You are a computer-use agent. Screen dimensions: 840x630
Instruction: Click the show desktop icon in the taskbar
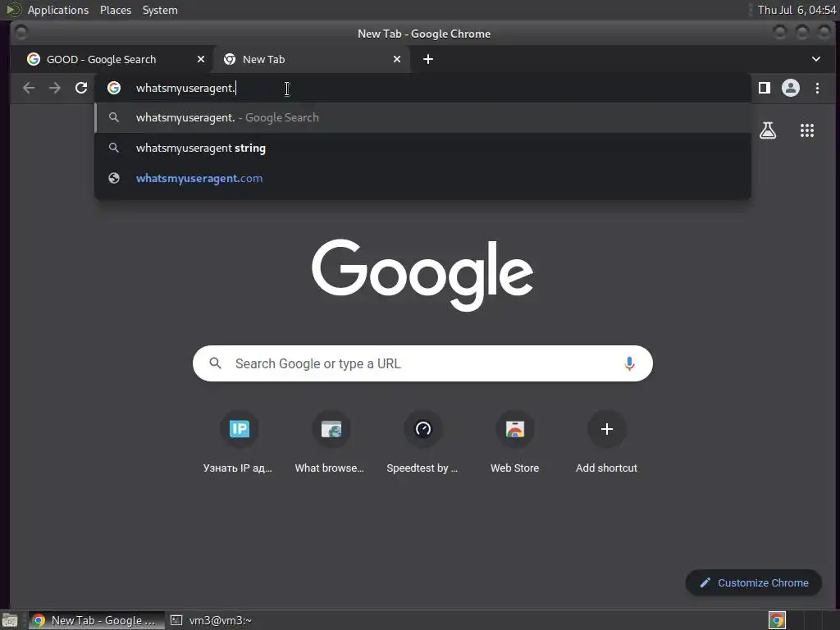click(10, 621)
